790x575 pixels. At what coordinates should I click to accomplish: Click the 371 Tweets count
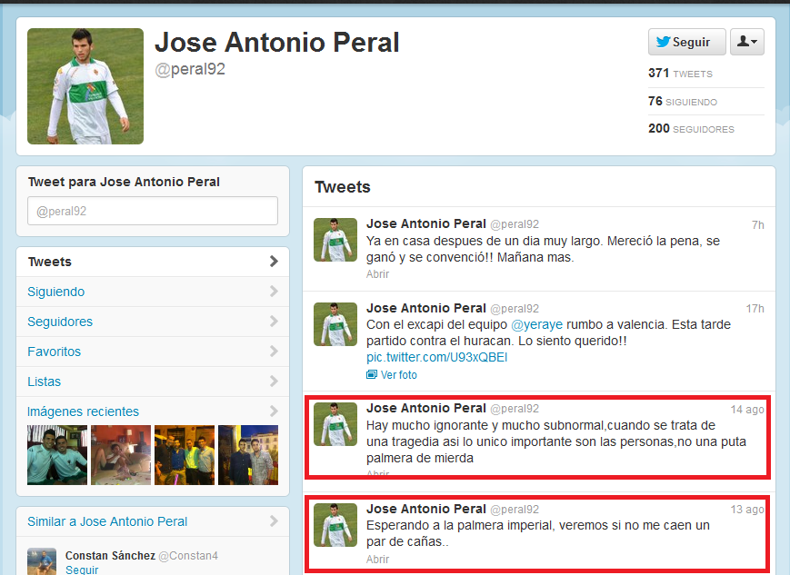coord(680,74)
